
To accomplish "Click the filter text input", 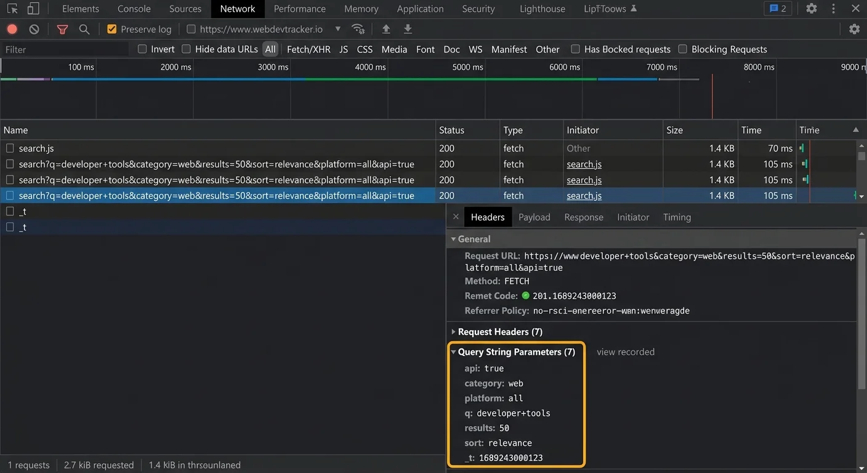I will pos(65,49).
